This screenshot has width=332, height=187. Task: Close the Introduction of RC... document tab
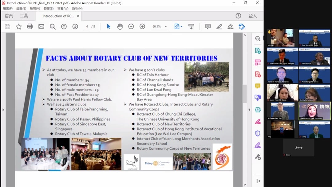tap(78, 16)
